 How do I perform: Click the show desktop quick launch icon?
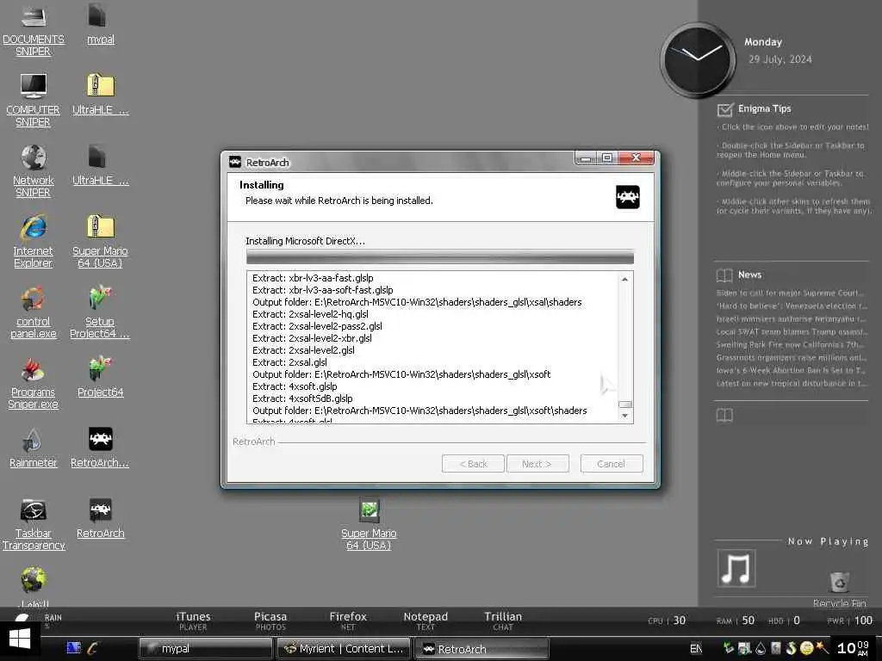[x=74, y=647]
